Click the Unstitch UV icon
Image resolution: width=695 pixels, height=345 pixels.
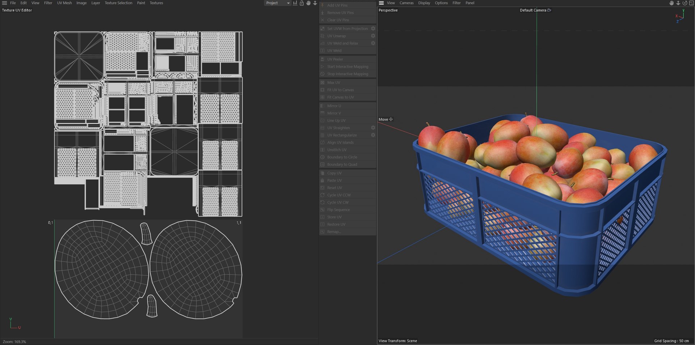pyautogui.click(x=323, y=150)
